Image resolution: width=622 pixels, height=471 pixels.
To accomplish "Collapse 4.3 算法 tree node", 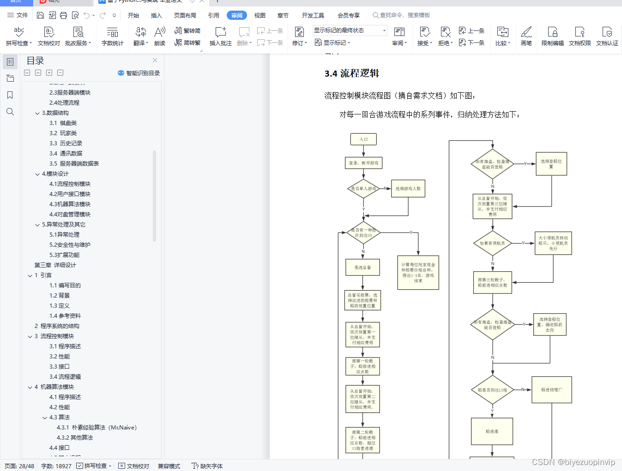I will coord(45,417).
